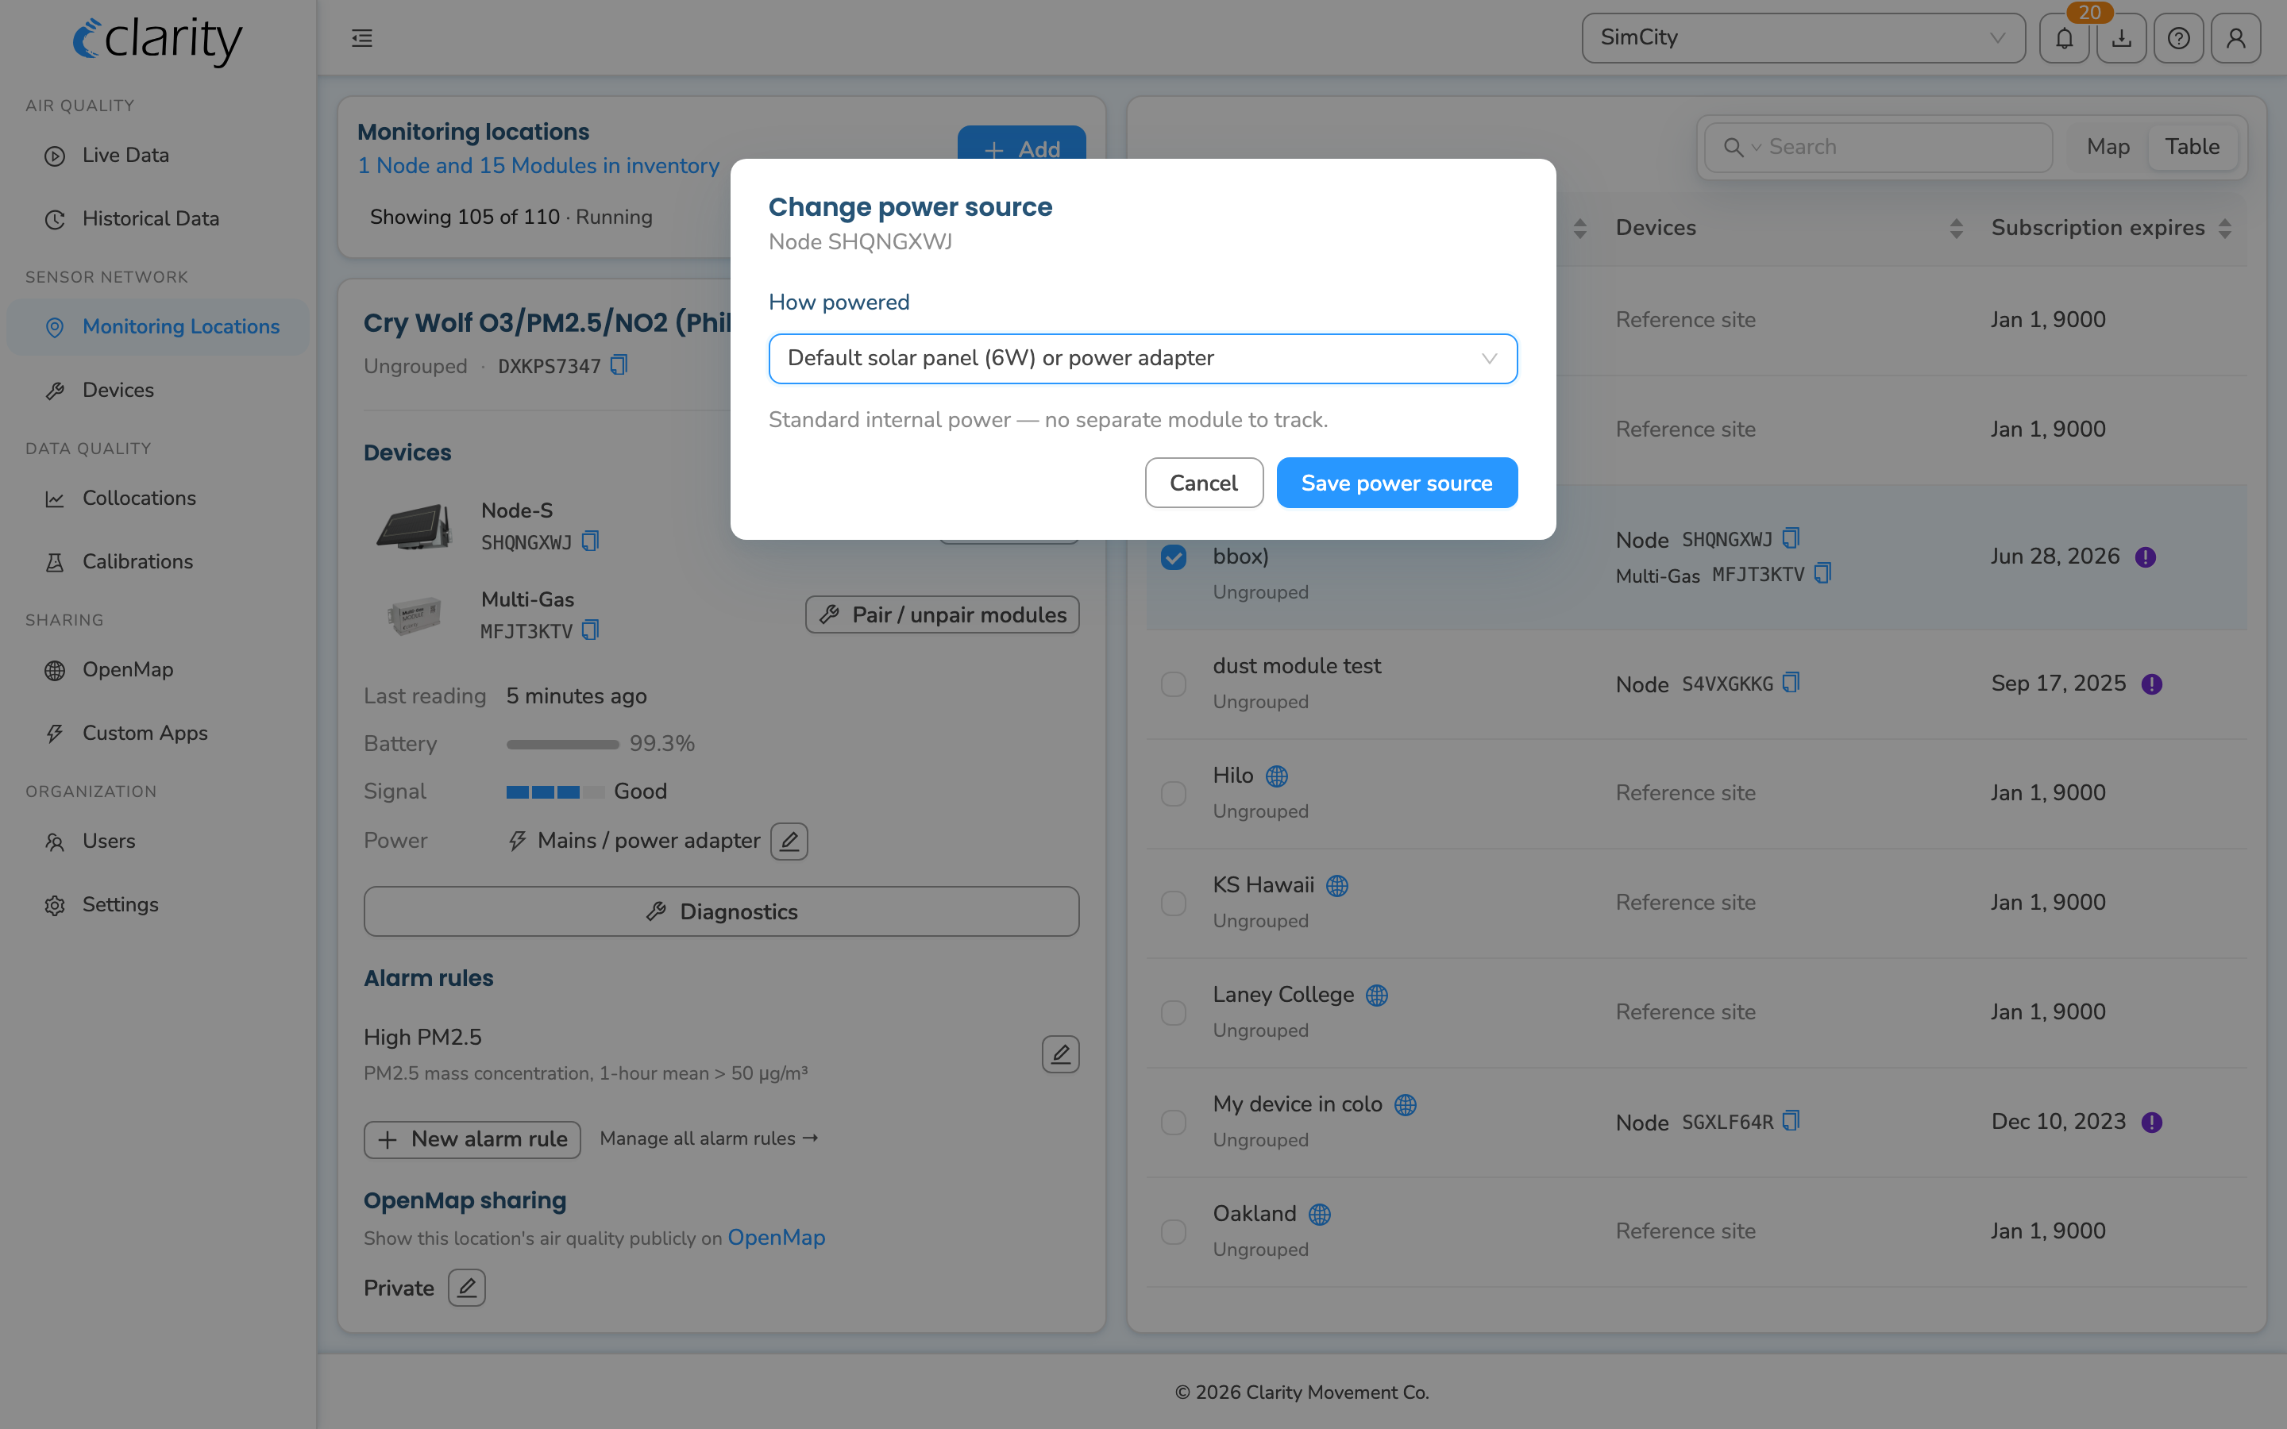Open the How powered dropdown
The image size is (2287, 1429).
point(1143,358)
